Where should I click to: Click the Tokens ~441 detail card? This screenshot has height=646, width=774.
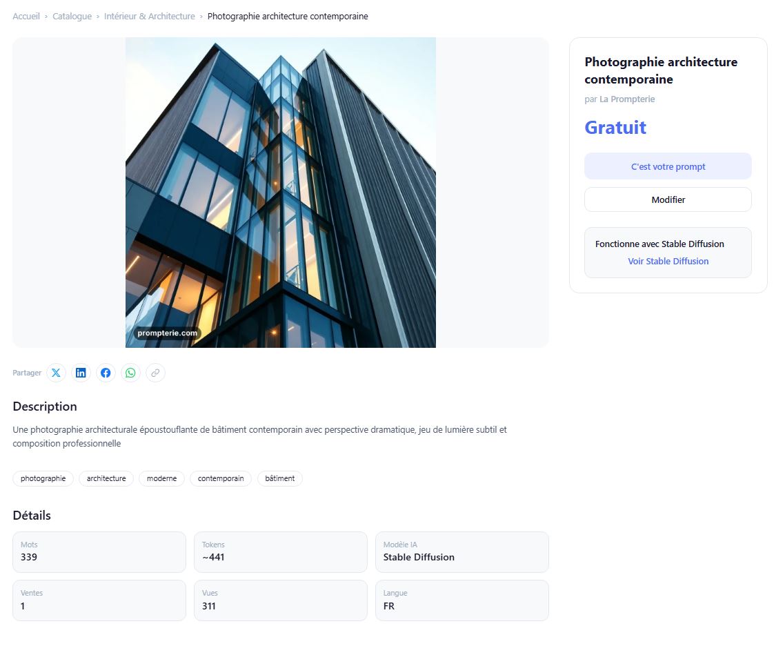(x=280, y=552)
